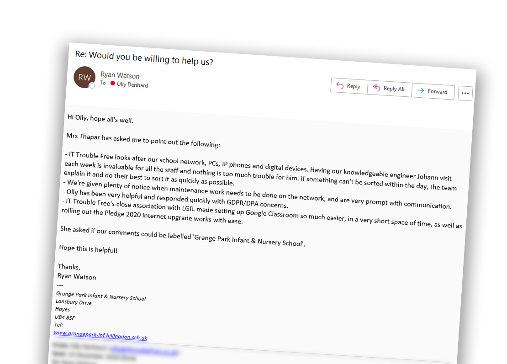Click the blurred email address link
Viewport: 507px width, 364px height.
click(x=144, y=351)
